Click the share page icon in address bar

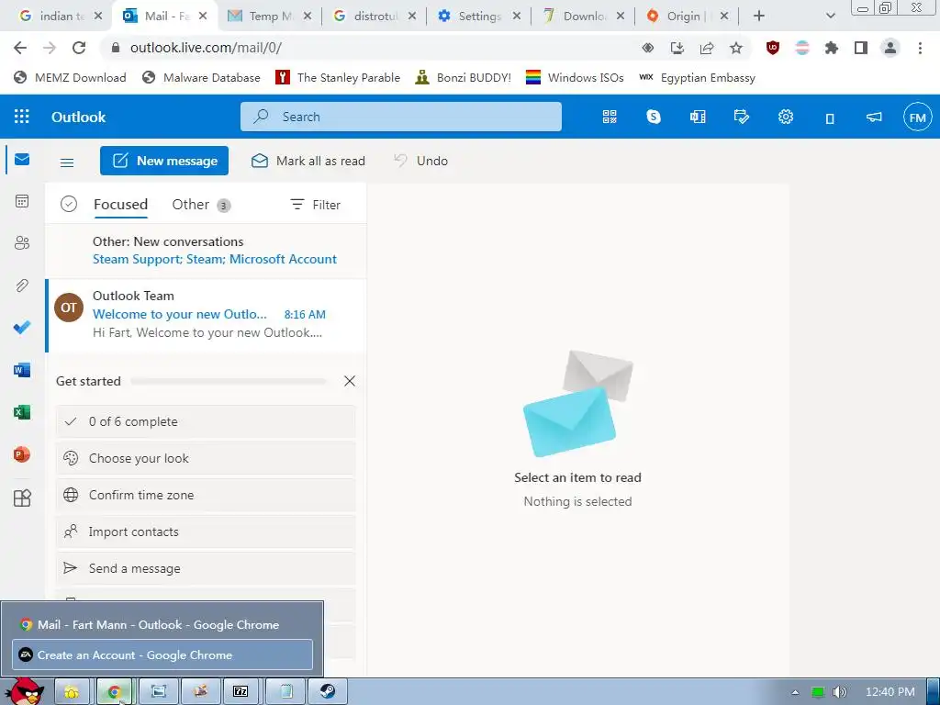pos(707,48)
